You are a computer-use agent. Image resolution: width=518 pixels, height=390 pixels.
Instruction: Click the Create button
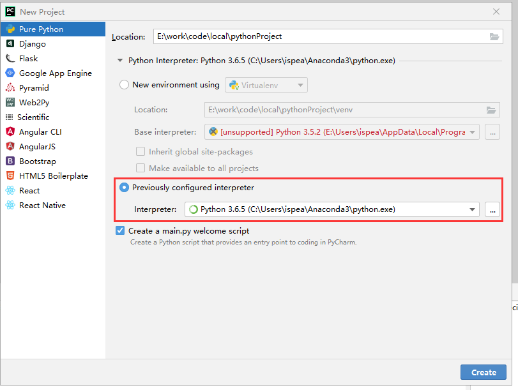(x=484, y=372)
